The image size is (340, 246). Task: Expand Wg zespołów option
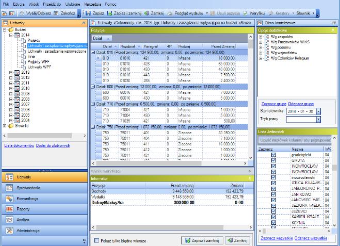(261, 37)
